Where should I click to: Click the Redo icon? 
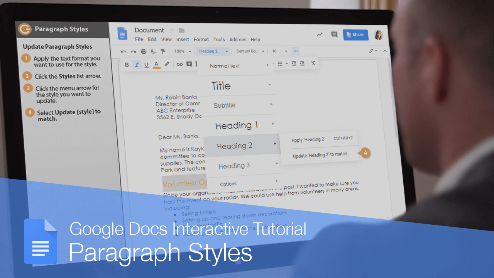click(133, 51)
